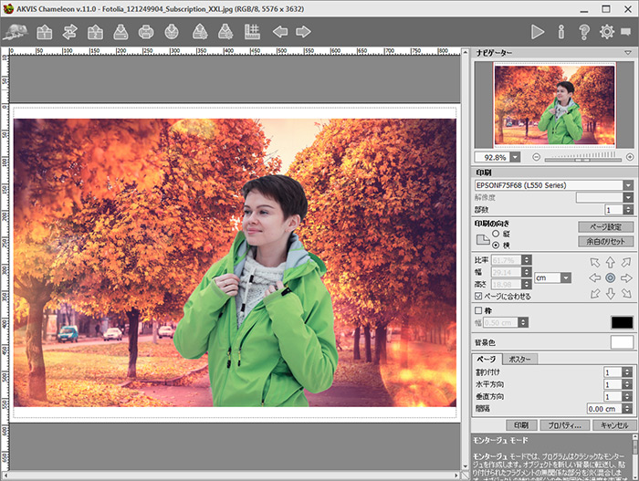
Task: Expand the cm units dropdown
Action: [x=566, y=278]
